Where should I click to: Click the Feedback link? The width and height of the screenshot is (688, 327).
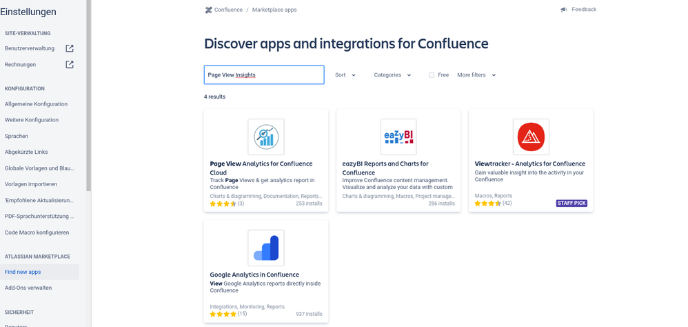(x=584, y=9)
